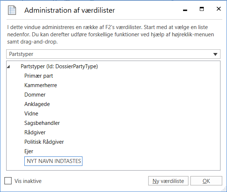Click the document list icon in title bar
Screen dimensions: 227x192
[x=12, y=10]
